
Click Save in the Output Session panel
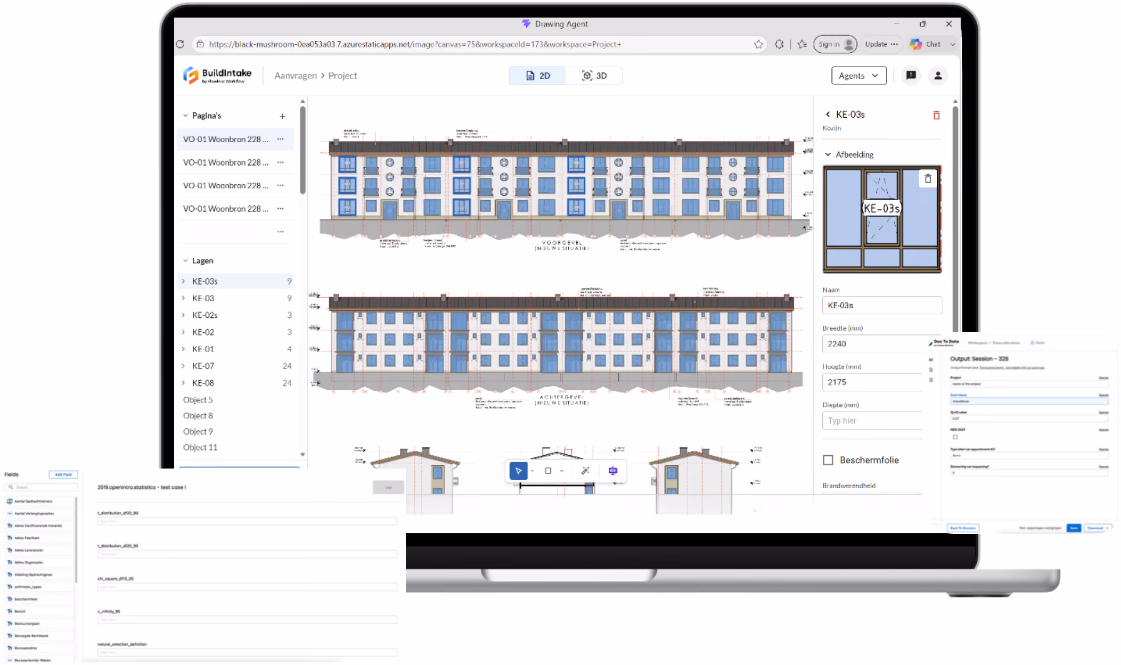pos(1074,528)
